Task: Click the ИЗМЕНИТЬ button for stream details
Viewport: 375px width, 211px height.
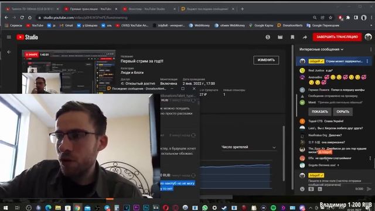Action: pyautogui.click(x=266, y=60)
